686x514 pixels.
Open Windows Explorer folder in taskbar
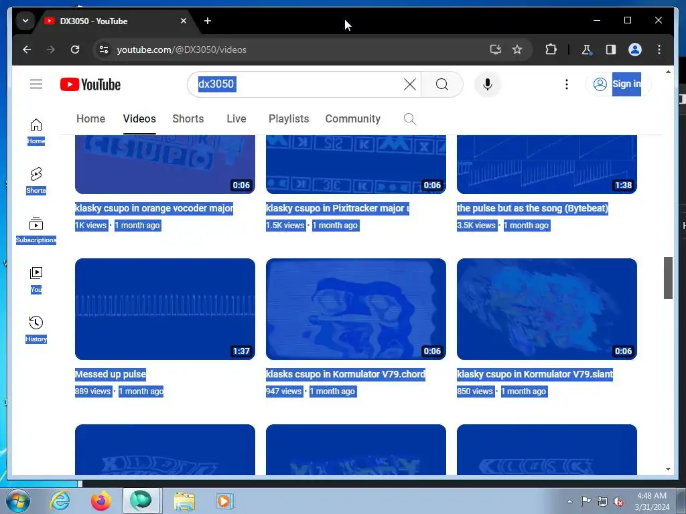[184, 501]
